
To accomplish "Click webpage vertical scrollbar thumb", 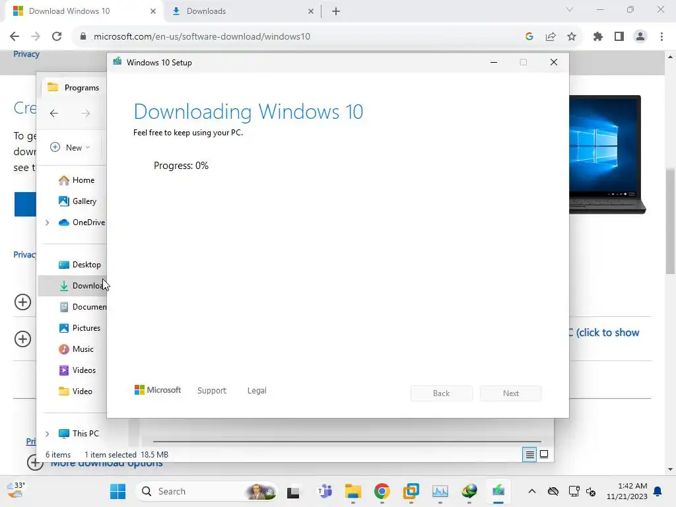I will pos(669,220).
